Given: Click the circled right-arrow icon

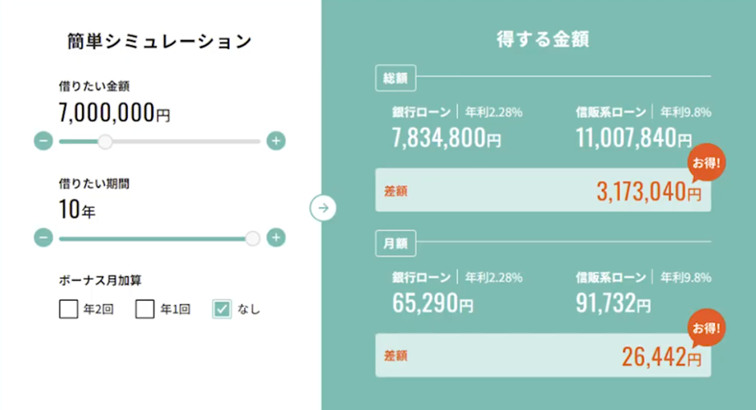Looking at the screenshot, I should pos(323,208).
